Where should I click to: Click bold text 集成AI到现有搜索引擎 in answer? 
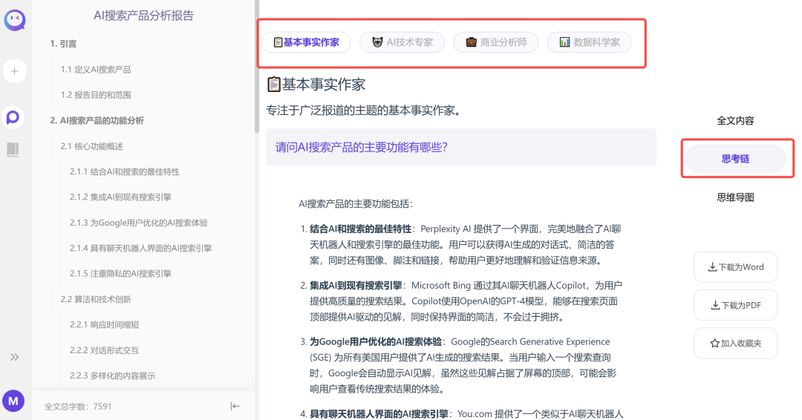point(356,286)
